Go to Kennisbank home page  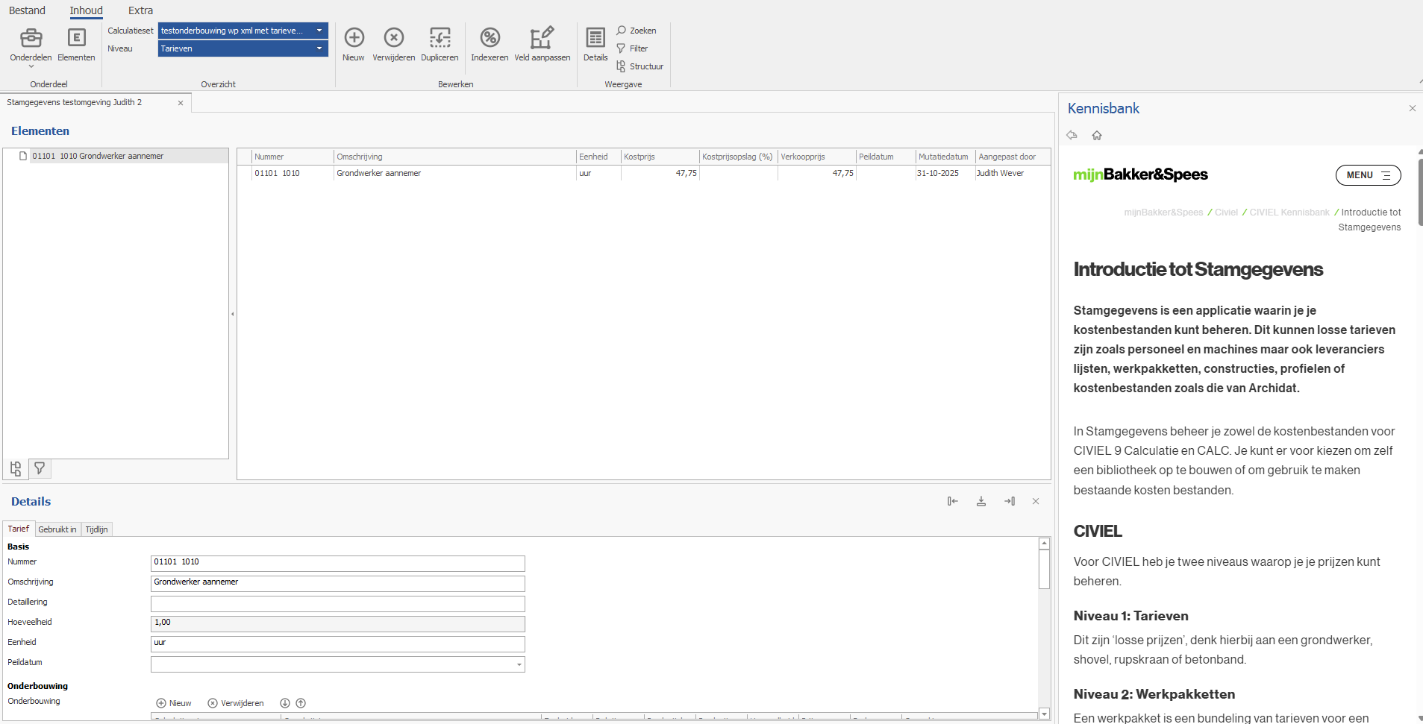tap(1097, 135)
